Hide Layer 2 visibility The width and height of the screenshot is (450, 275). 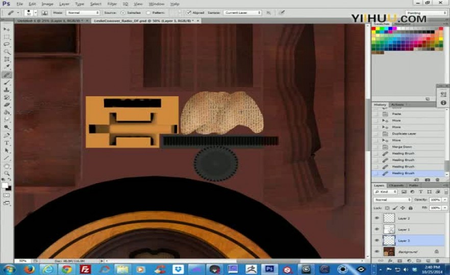pos(377,218)
